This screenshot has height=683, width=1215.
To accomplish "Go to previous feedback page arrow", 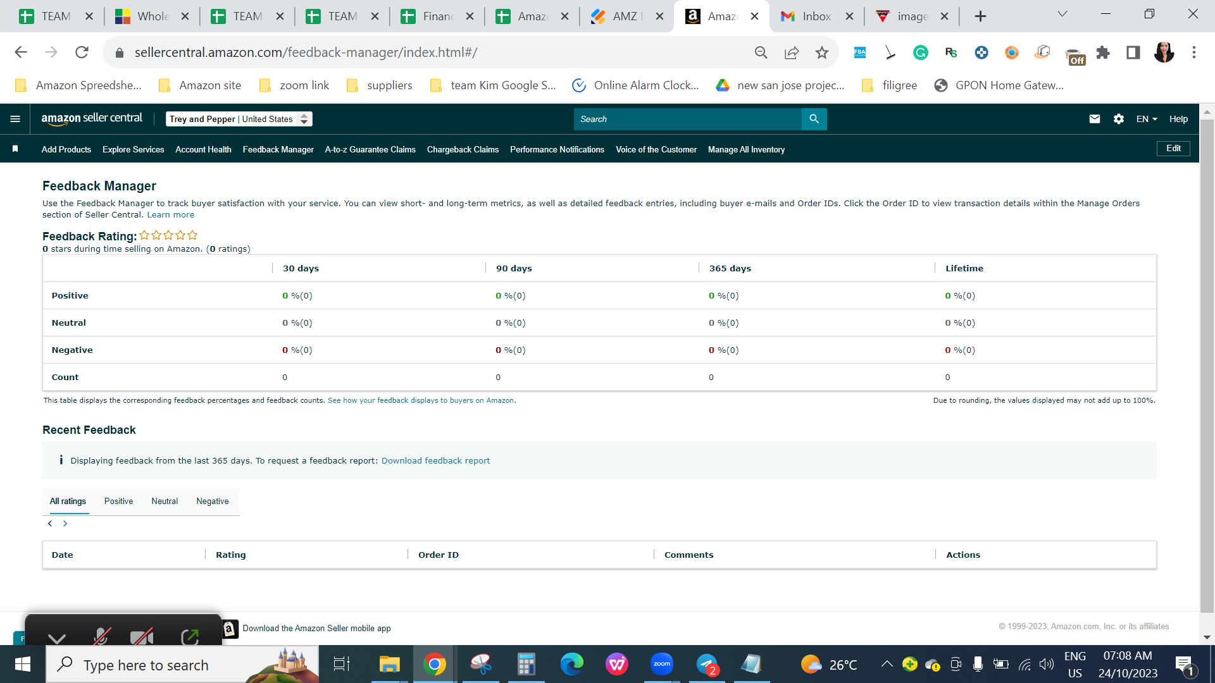I will [50, 524].
